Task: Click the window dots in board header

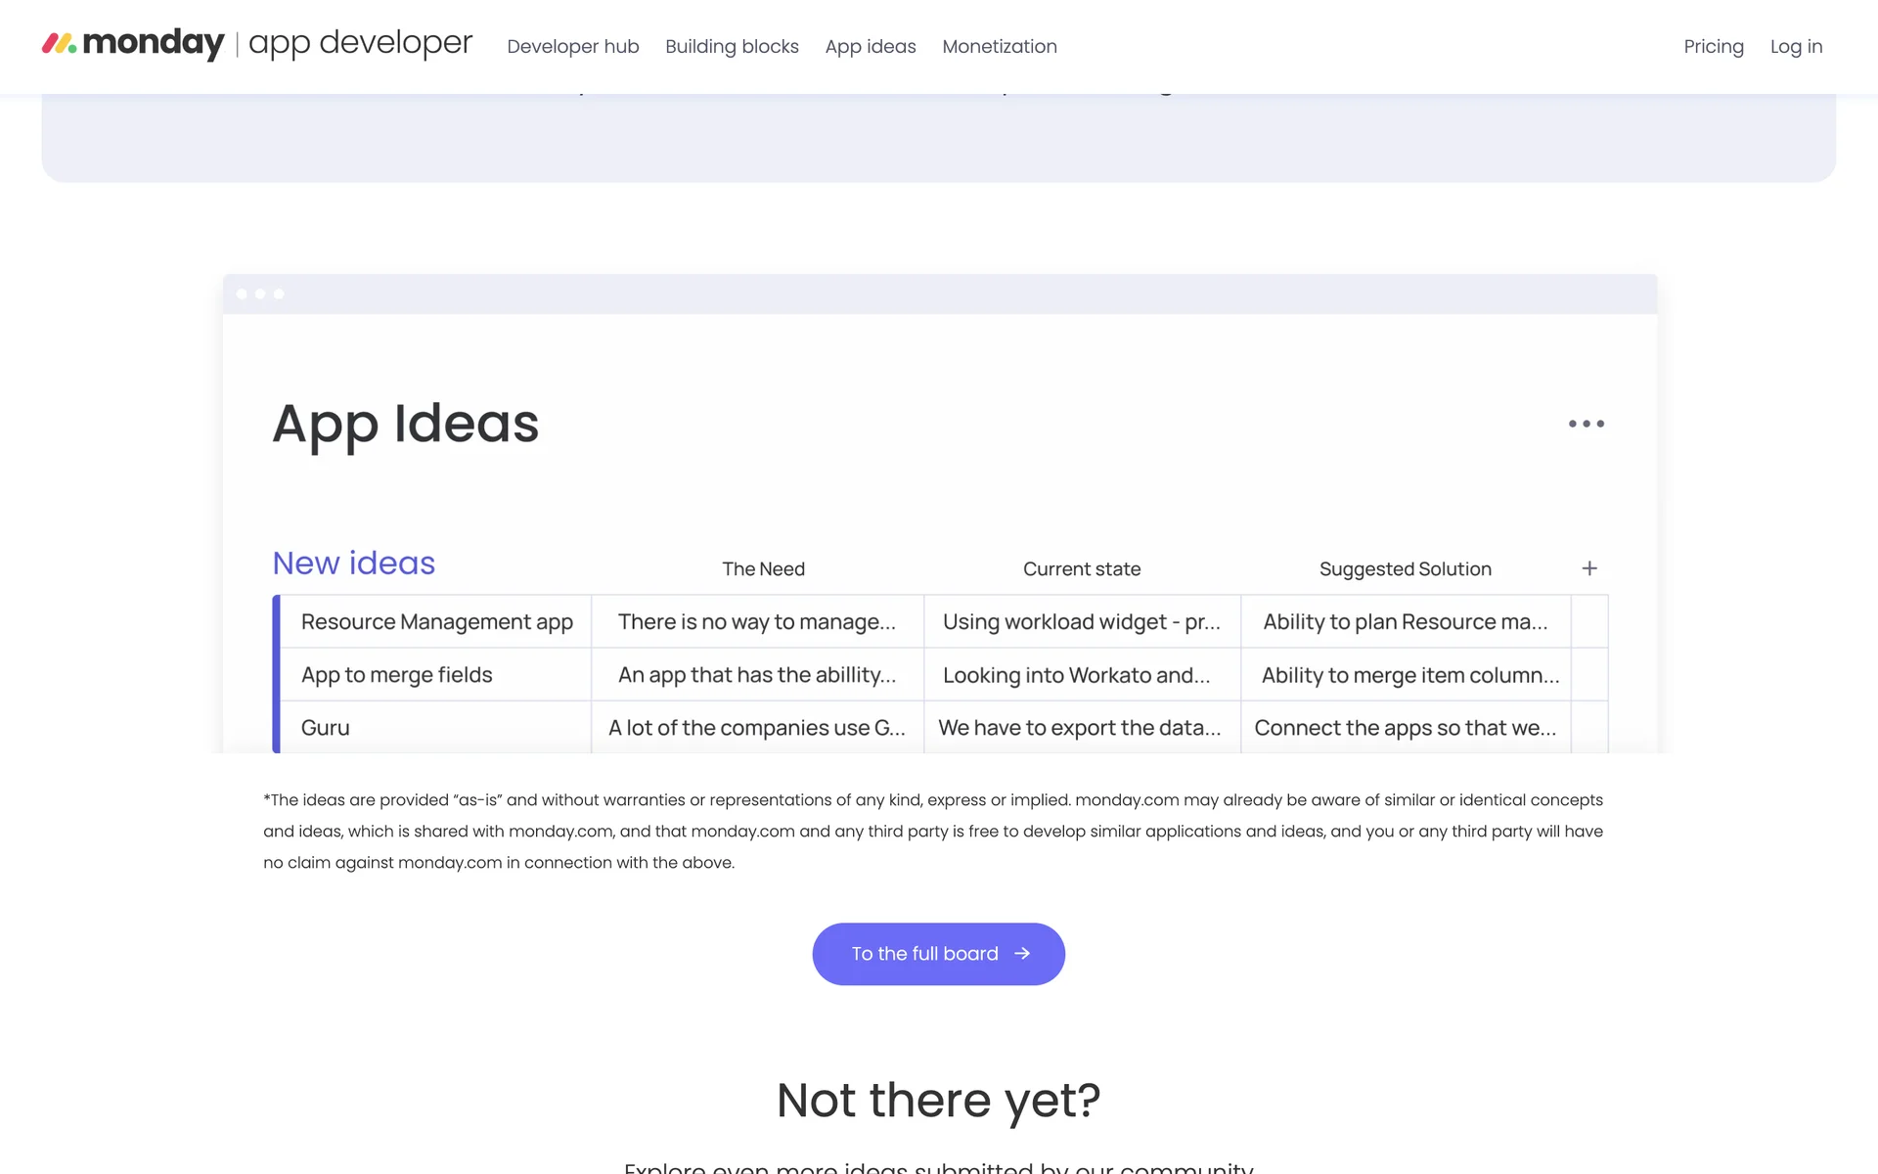Action: 260,293
